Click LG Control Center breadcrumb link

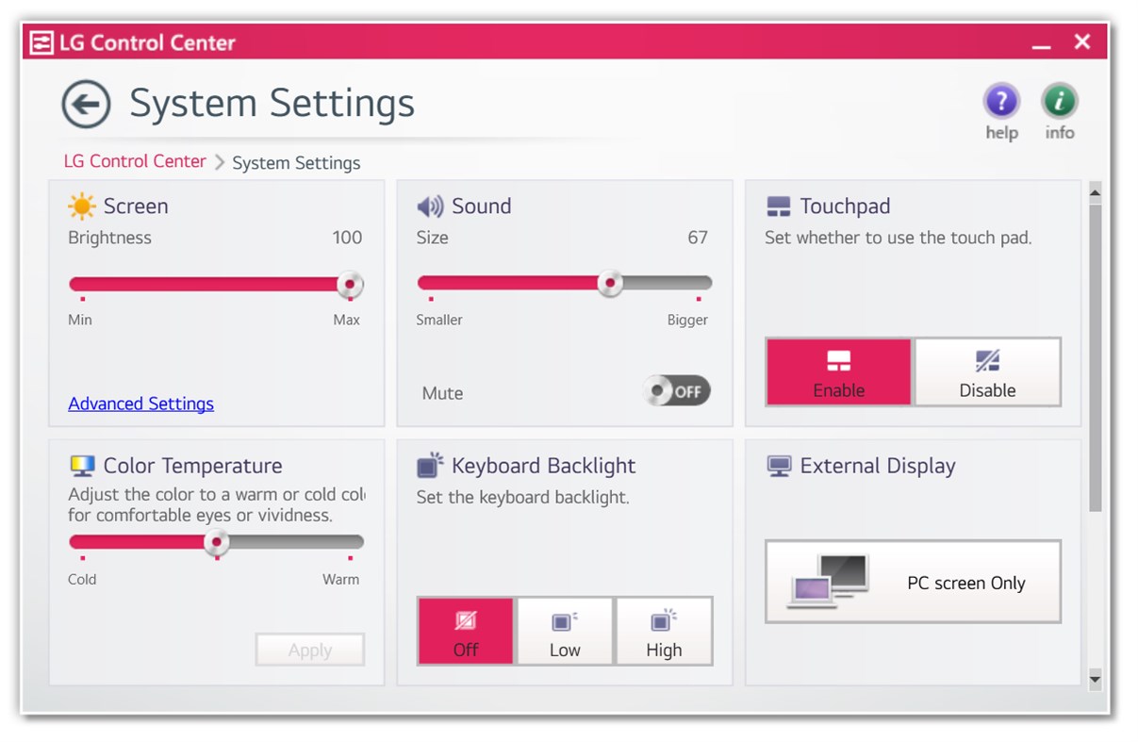point(134,161)
